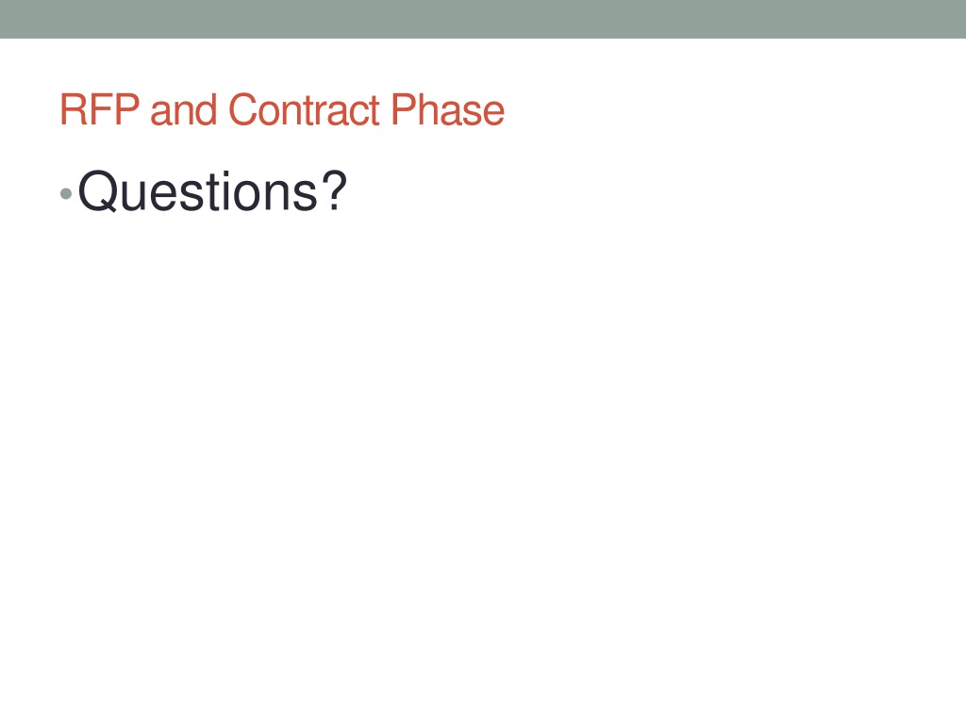The height and width of the screenshot is (724, 966).
Task: Select the slide title RFP and Contract Phase
Action: click(x=282, y=110)
